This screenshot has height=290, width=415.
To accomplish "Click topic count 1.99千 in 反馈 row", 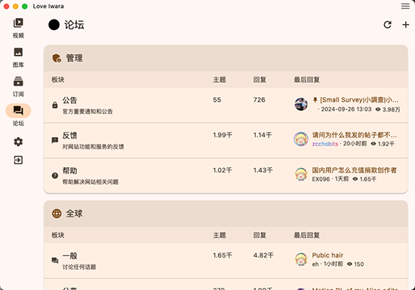I will tap(223, 135).
